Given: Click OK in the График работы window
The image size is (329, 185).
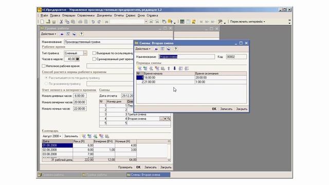Looking at the screenshot, I should coord(138,168).
